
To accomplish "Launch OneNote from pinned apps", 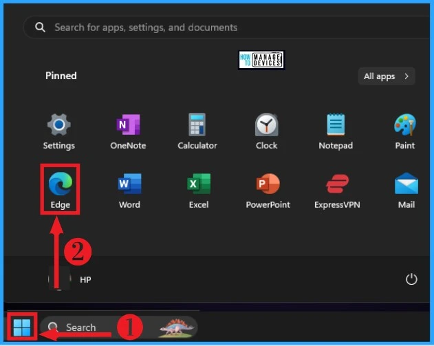I will 128,131.
